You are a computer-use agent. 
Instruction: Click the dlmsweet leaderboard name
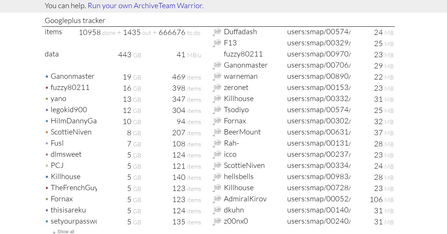66,154
